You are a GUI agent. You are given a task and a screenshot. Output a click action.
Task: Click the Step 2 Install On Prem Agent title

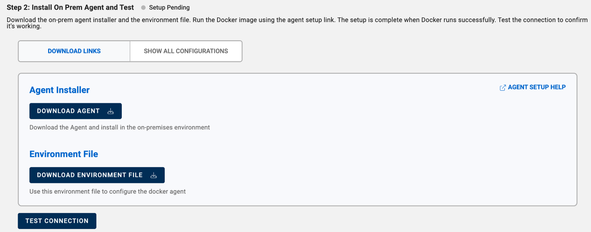point(70,7)
